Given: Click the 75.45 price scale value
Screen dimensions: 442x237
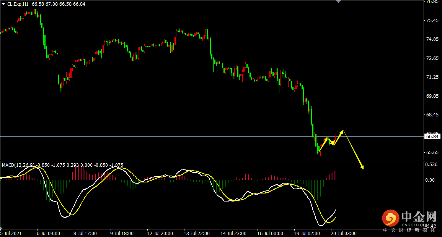Looking at the screenshot, I should 432,21.
